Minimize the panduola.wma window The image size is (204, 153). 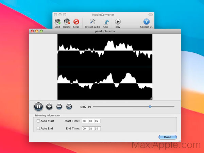pyautogui.click(x=37, y=31)
